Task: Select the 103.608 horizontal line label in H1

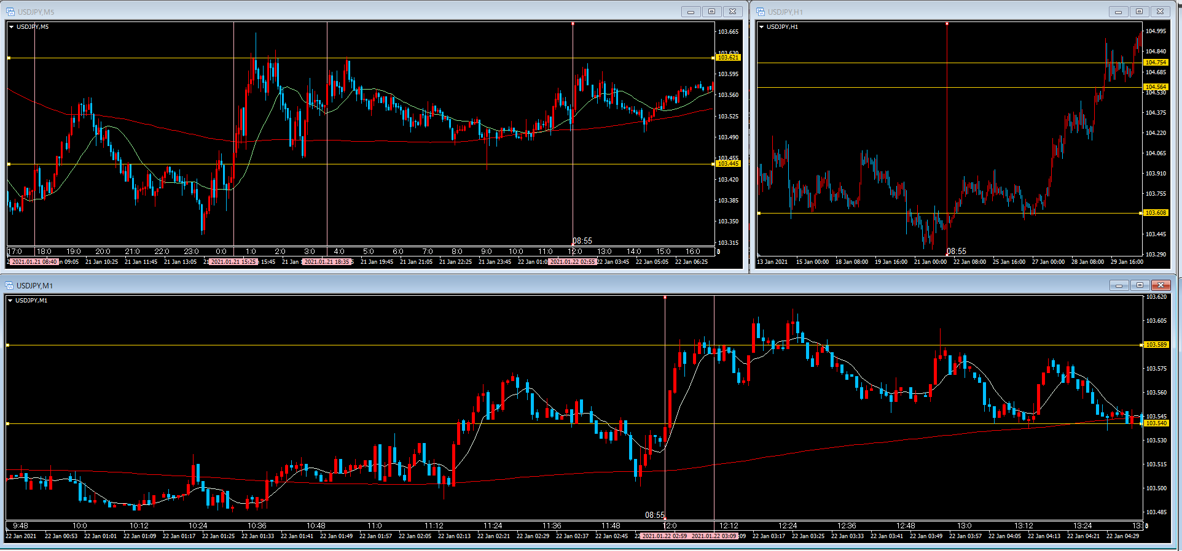Action: pos(1156,213)
